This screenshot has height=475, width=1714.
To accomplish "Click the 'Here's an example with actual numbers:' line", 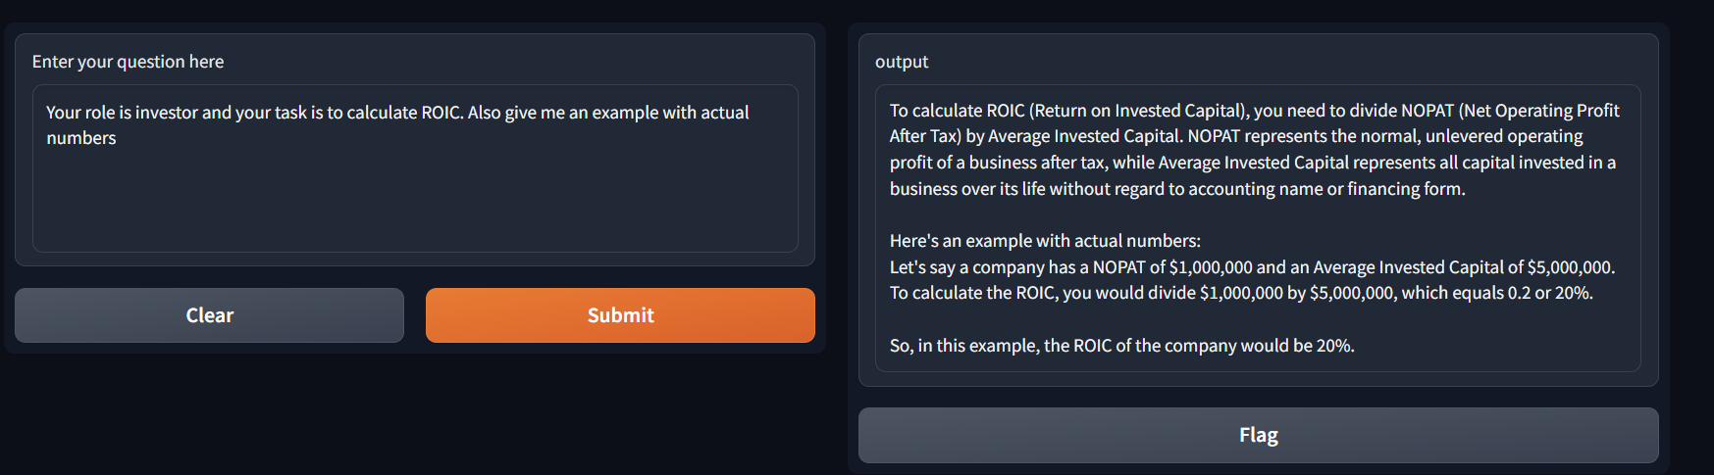I will (x=1045, y=241).
